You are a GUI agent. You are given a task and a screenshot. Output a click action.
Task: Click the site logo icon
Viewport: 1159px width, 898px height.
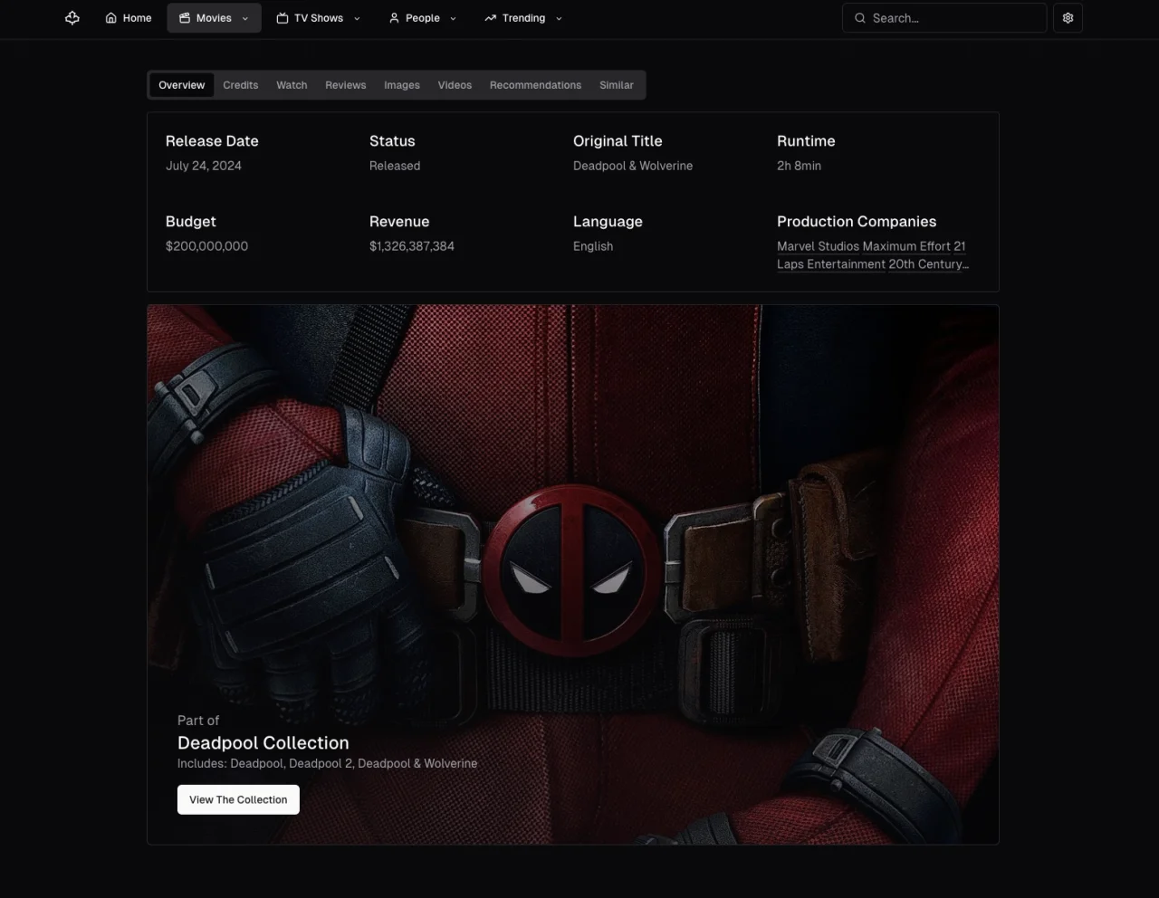pos(72,18)
